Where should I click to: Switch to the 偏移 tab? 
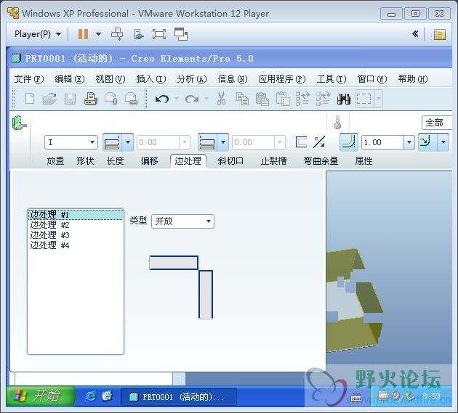tap(149, 160)
